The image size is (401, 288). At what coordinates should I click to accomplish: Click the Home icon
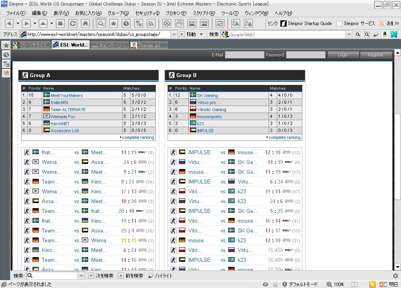(x=85, y=23)
